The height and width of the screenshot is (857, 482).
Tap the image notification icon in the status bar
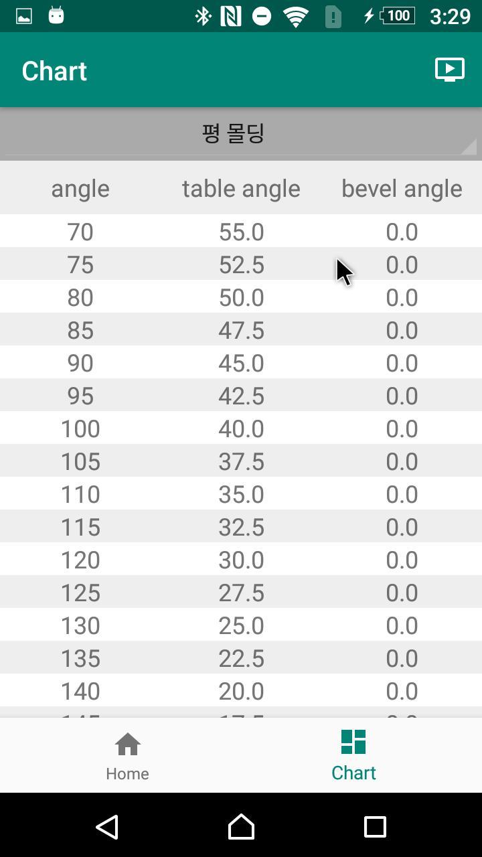pyautogui.click(x=24, y=16)
